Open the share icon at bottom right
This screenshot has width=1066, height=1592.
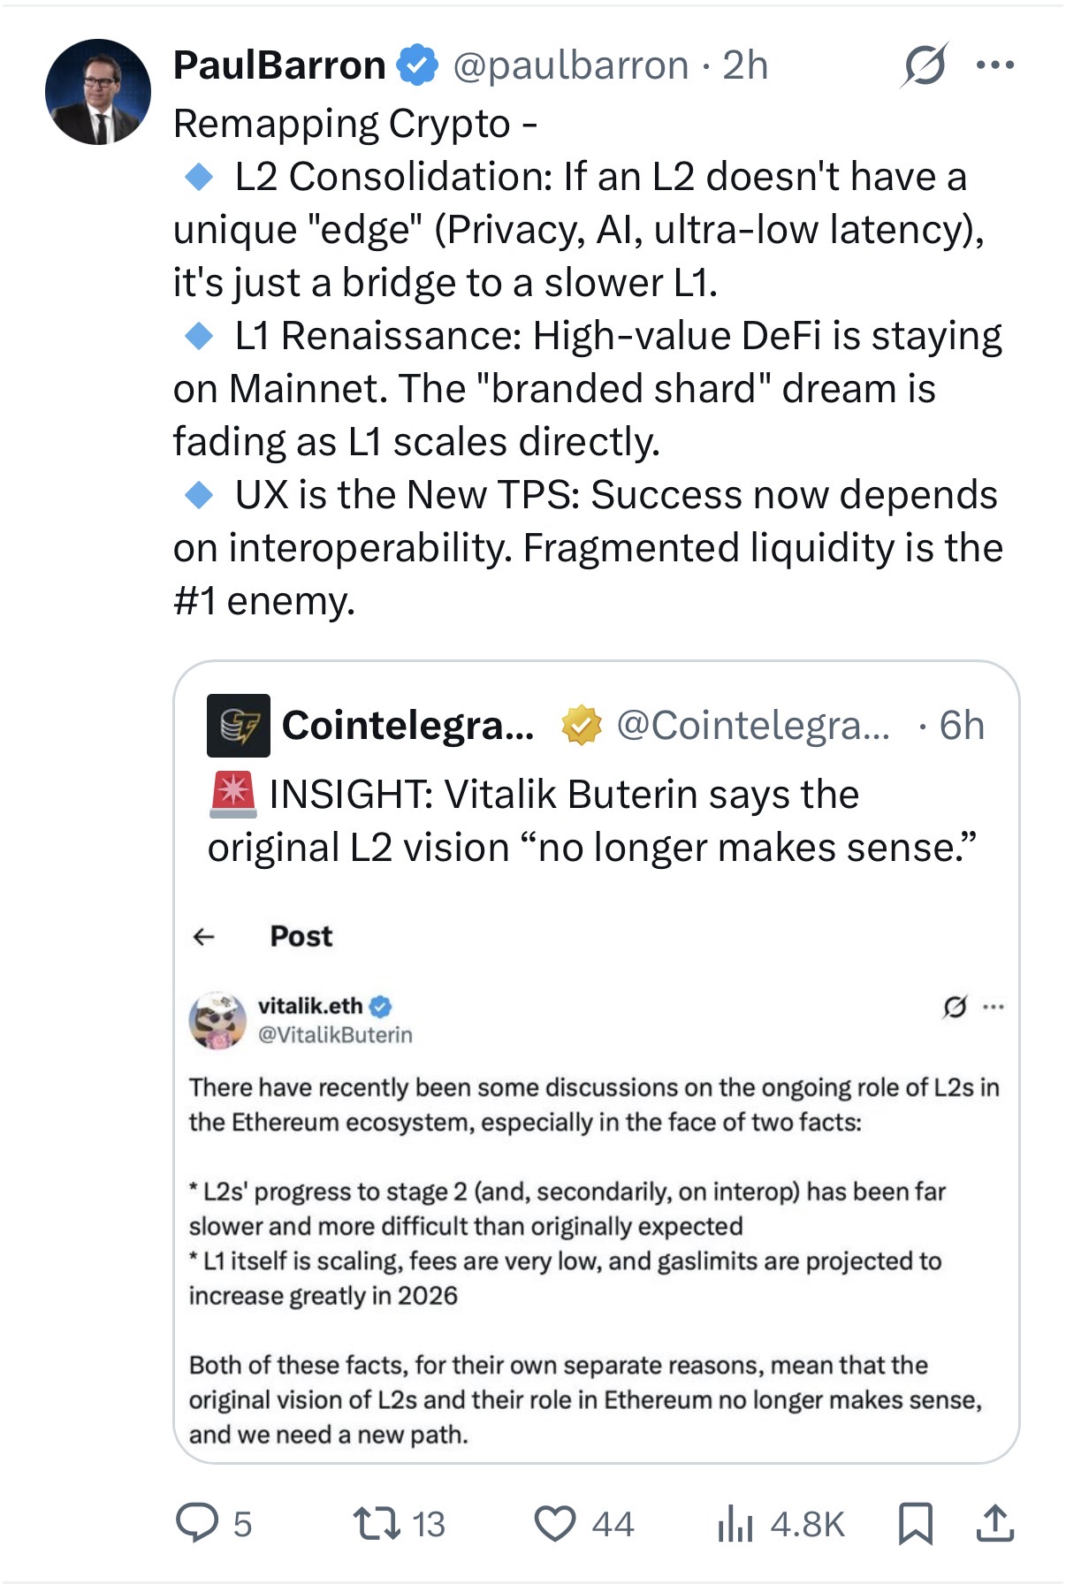[995, 1524]
